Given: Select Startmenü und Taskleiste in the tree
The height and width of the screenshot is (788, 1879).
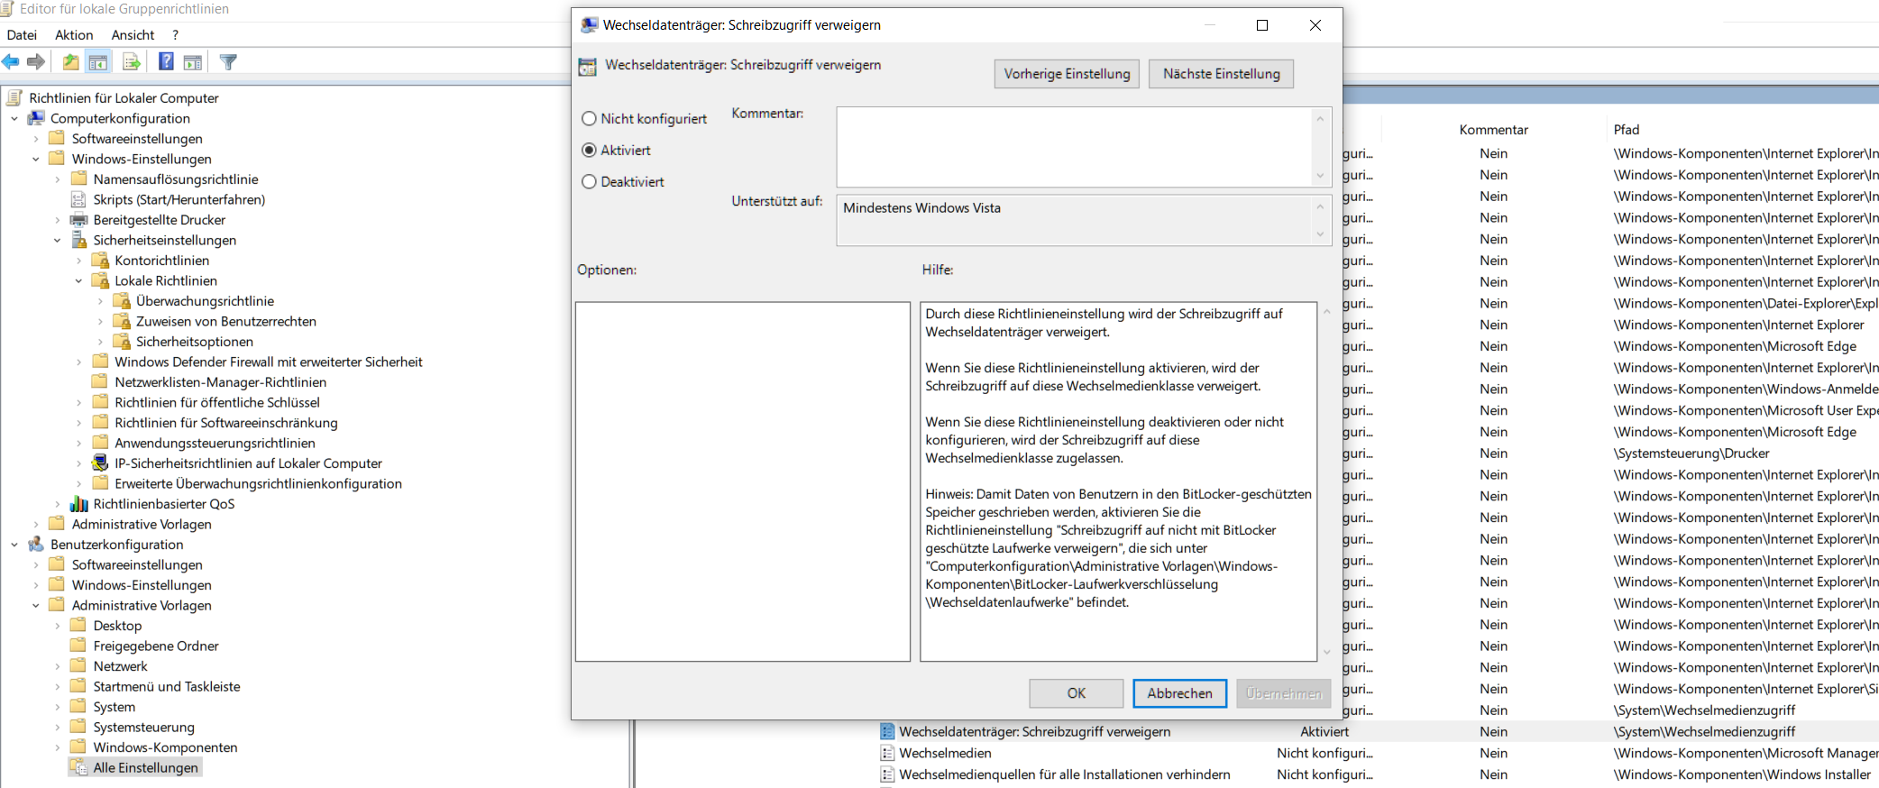Looking at the screenshot, I should click(167, 686).
